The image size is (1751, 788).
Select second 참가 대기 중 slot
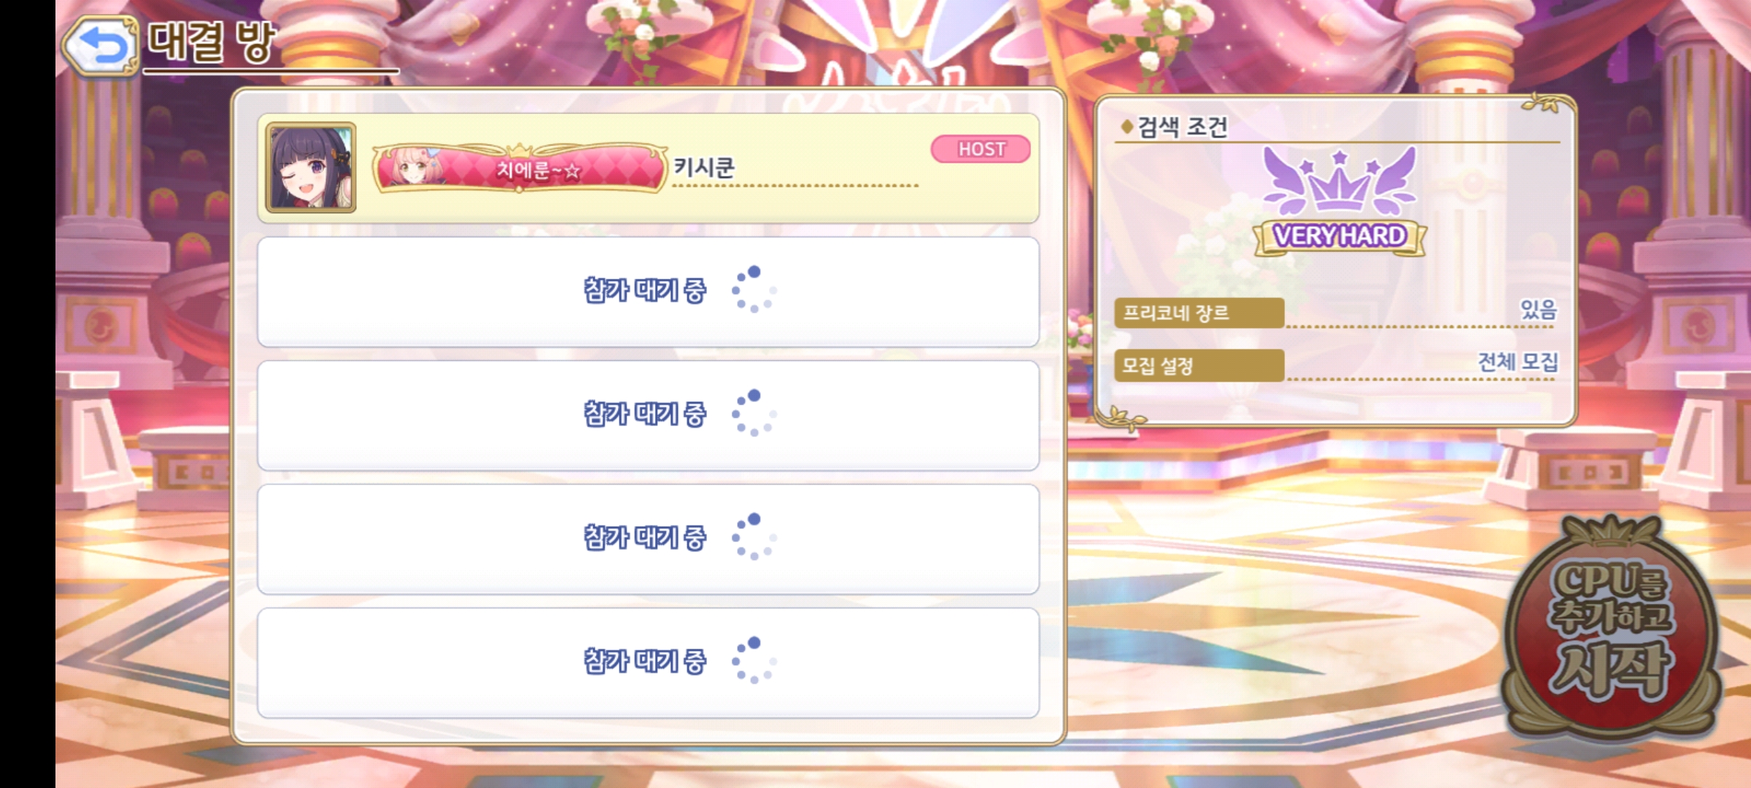pyautogui.click(x=648, y=415)
